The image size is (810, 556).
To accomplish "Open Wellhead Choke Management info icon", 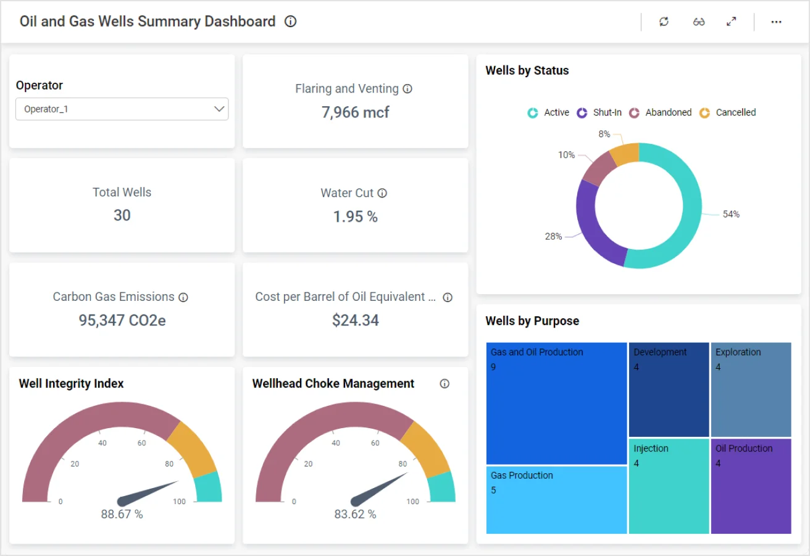I will (445, 384).
